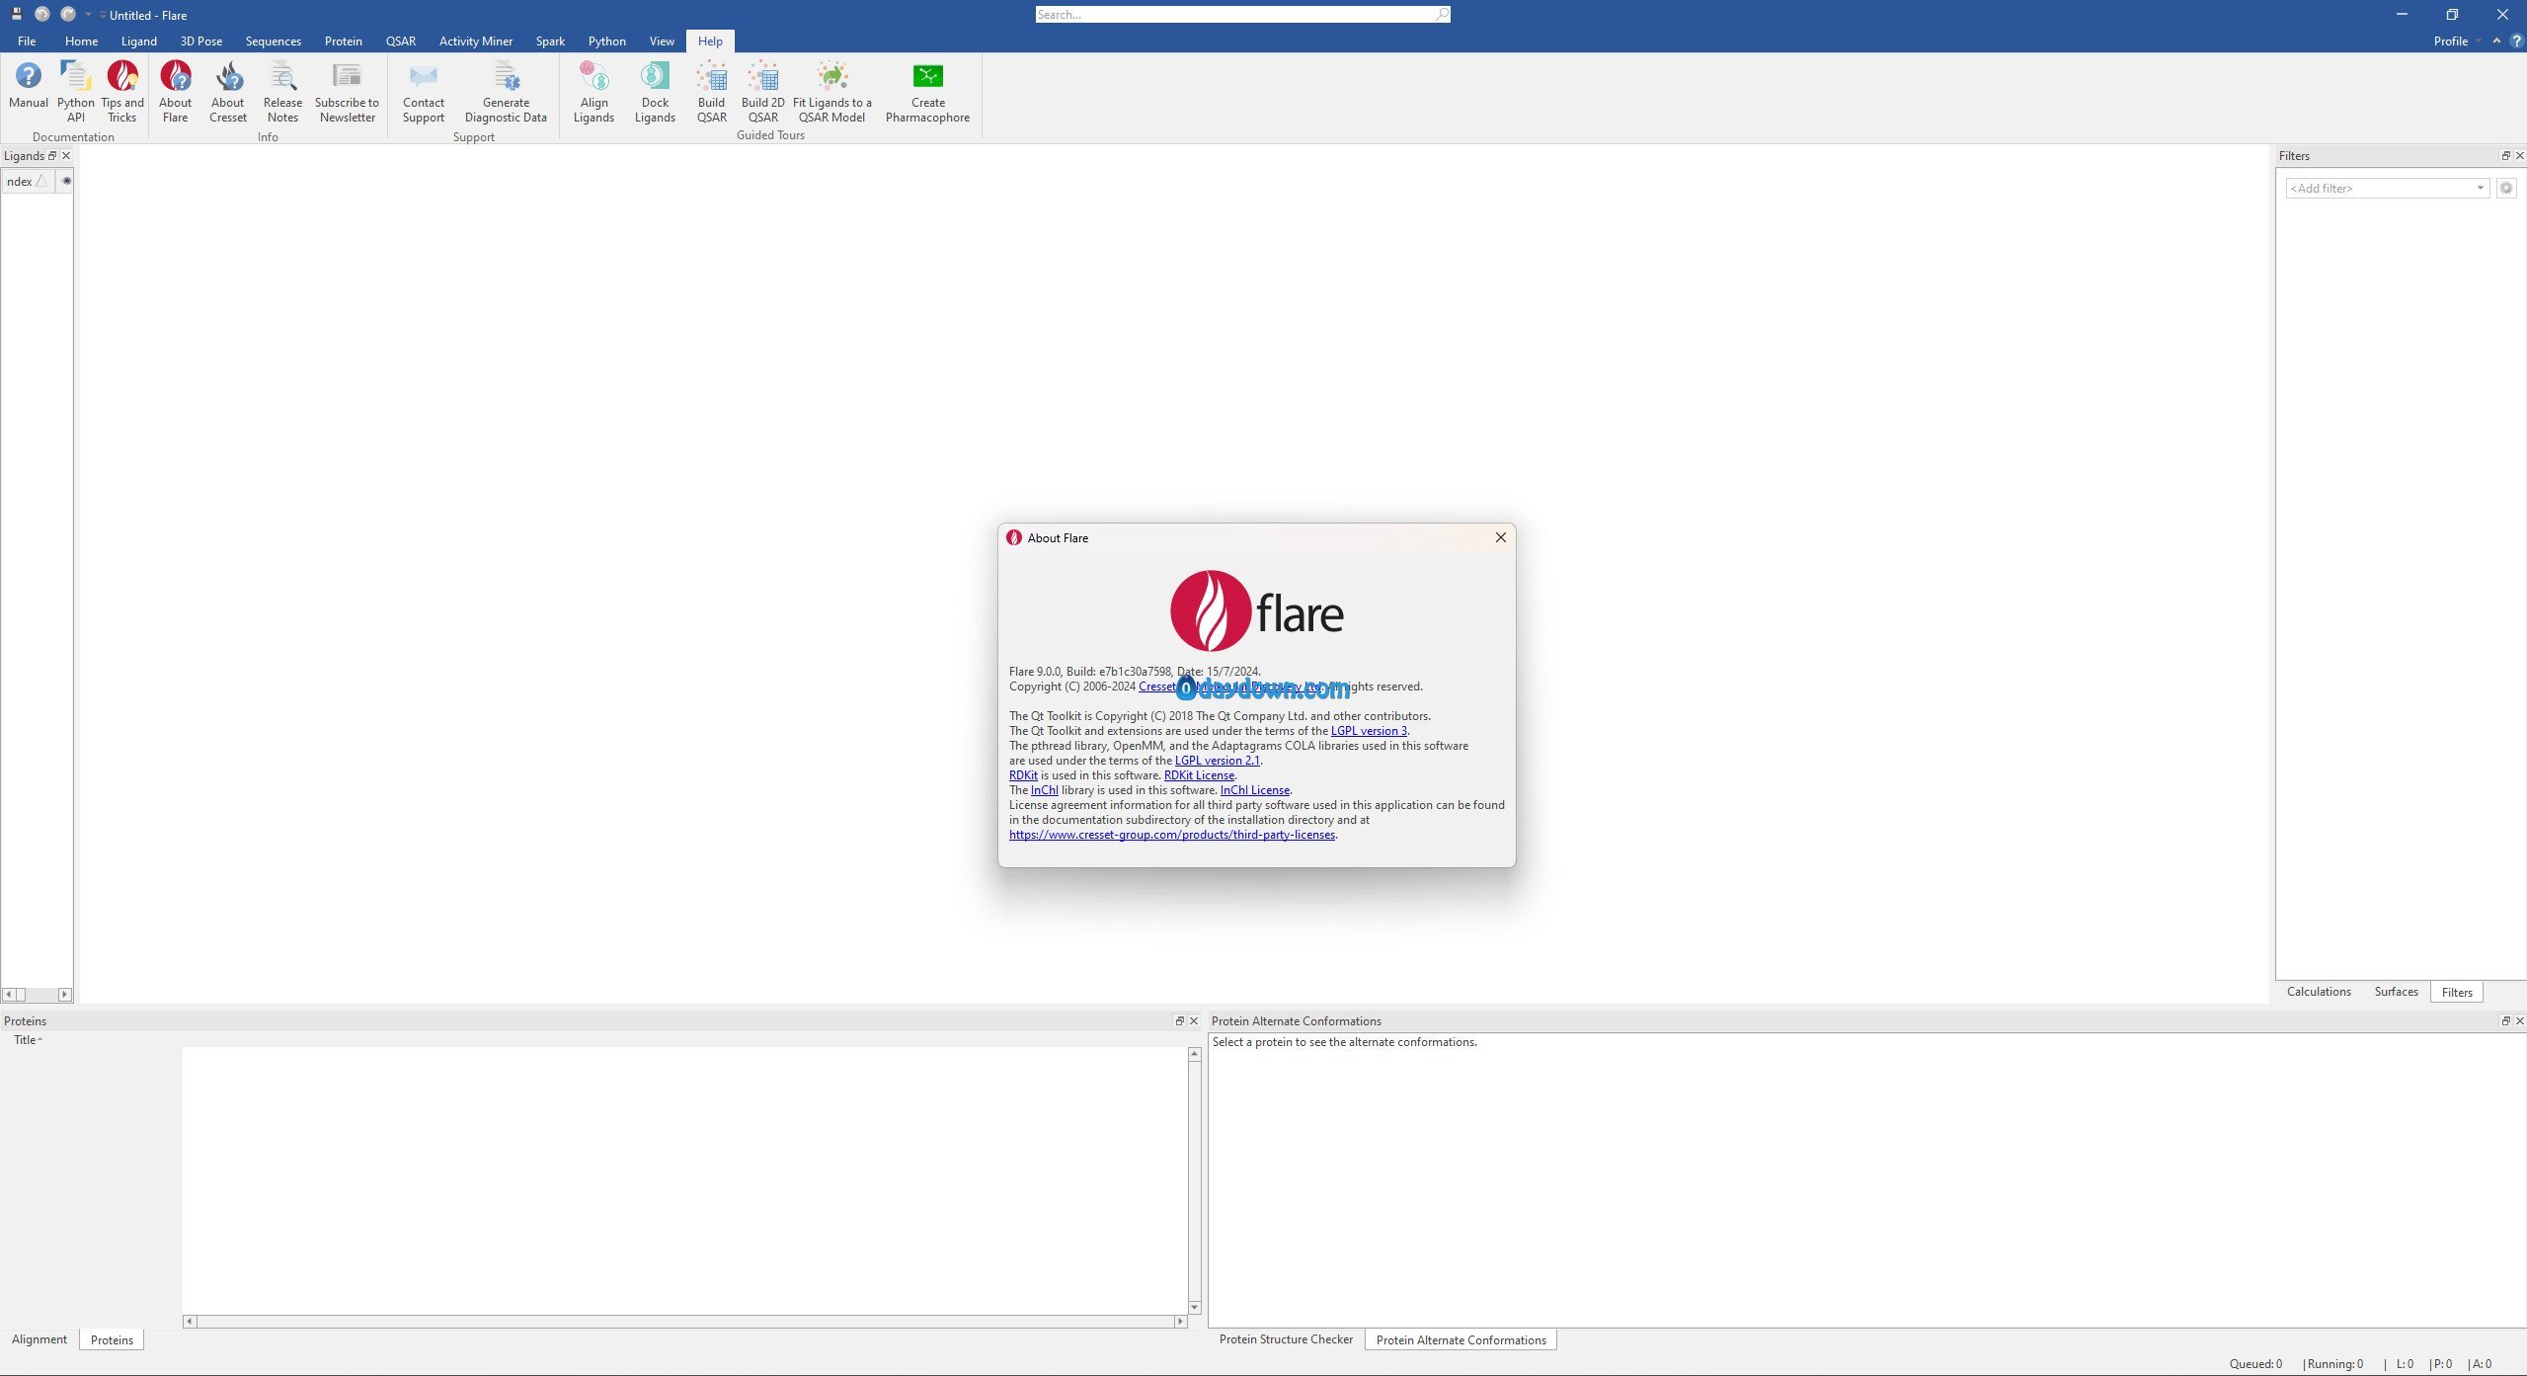
Task: Float the Filters panel
Action: pyautogui.click(x=2505, y=155)
